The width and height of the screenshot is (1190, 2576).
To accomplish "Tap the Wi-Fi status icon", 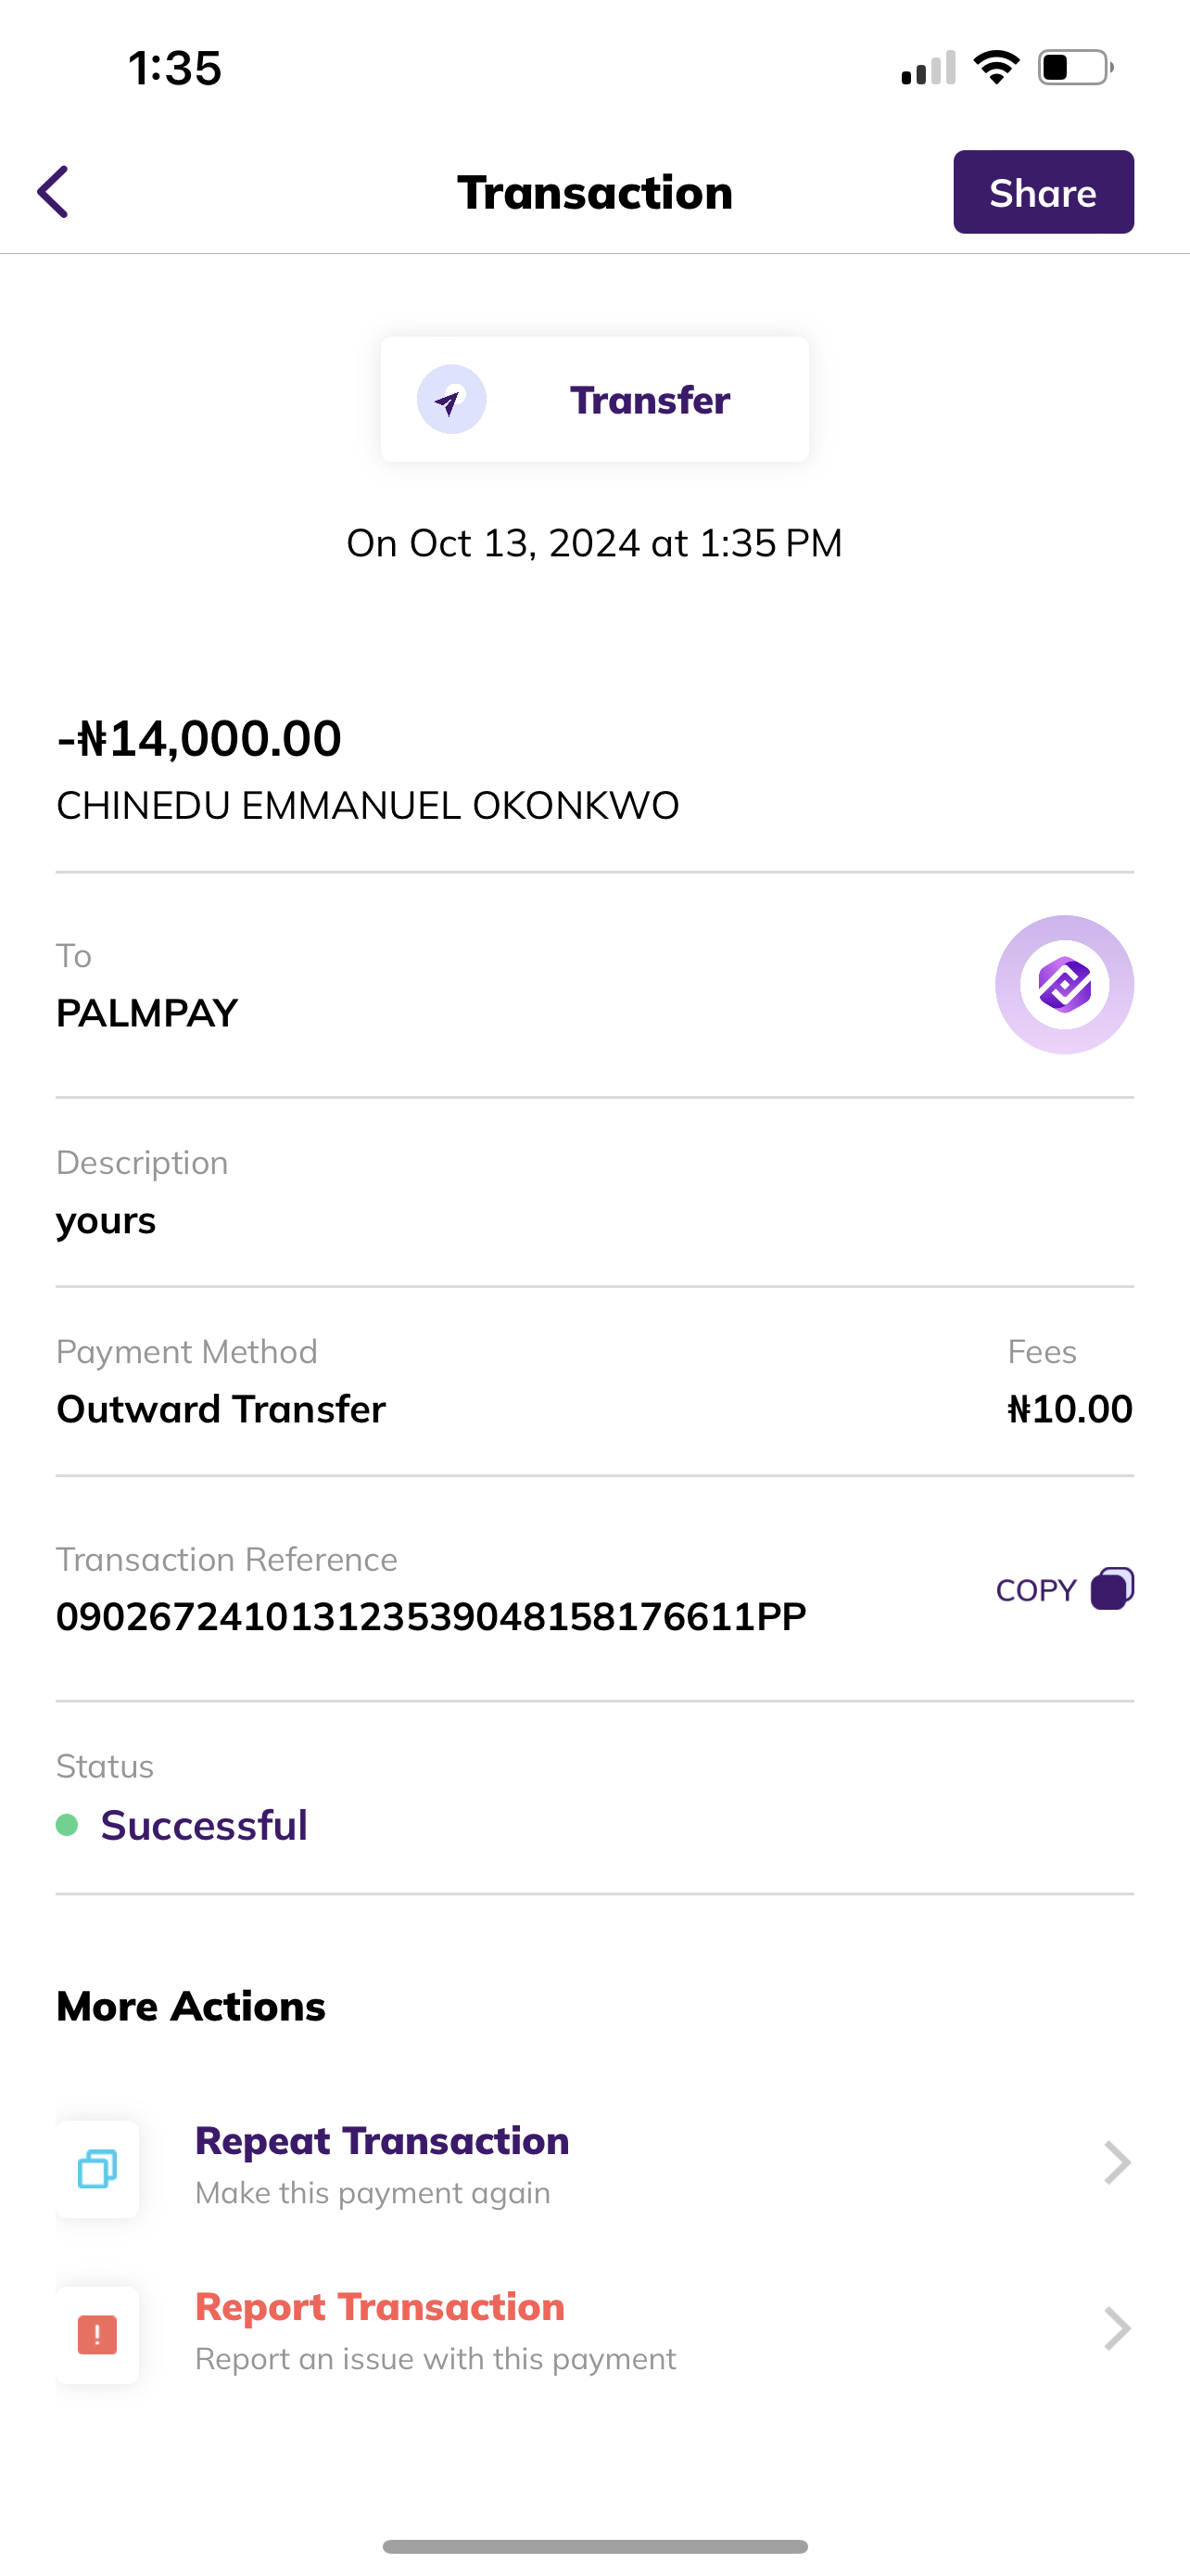I will [995, 68].
